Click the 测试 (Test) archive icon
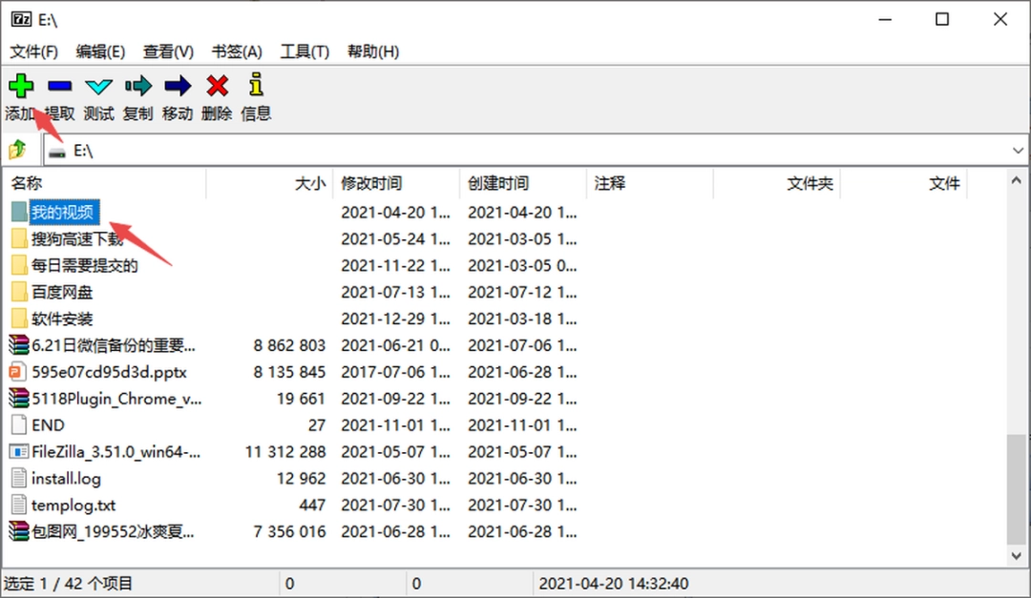 point(98,86)
